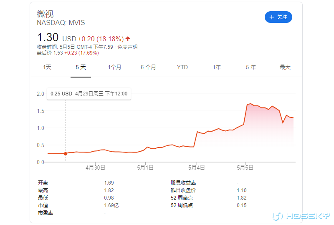Select the 5 天 time range tab
This screenshot has width=334, height=225.
(81, 67)
